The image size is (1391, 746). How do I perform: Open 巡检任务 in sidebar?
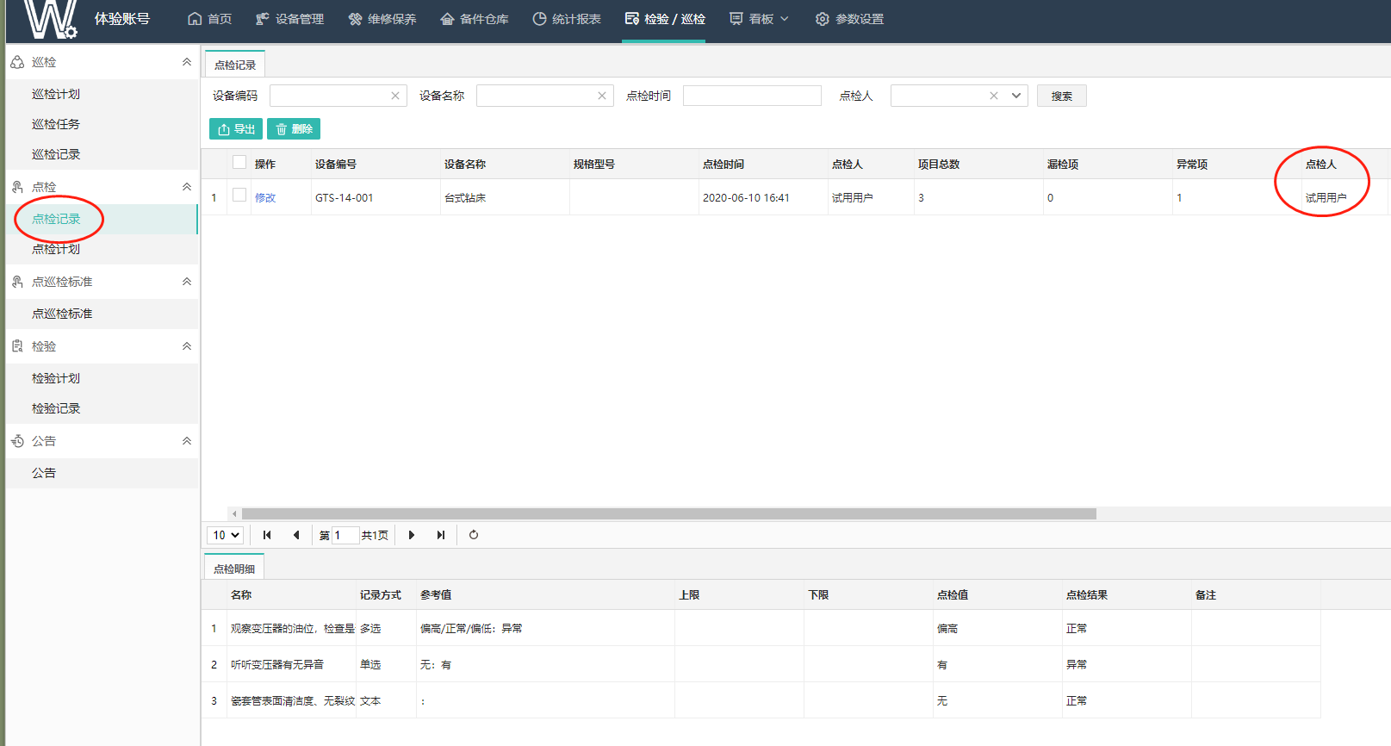[56, 124]
